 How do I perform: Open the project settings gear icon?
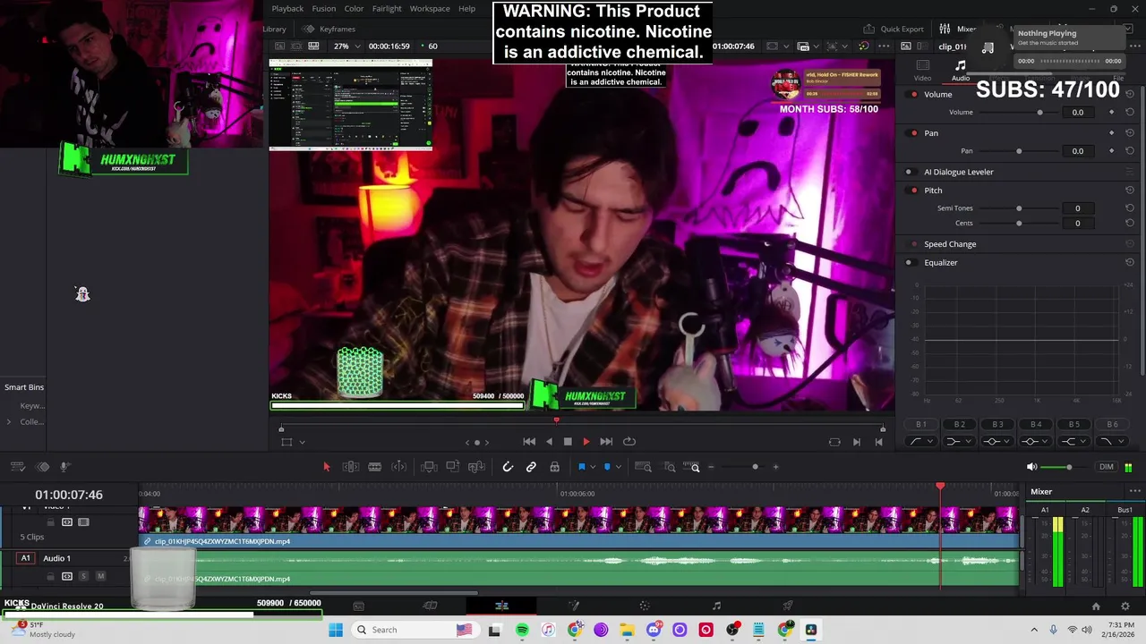[x=1125, y=606]
